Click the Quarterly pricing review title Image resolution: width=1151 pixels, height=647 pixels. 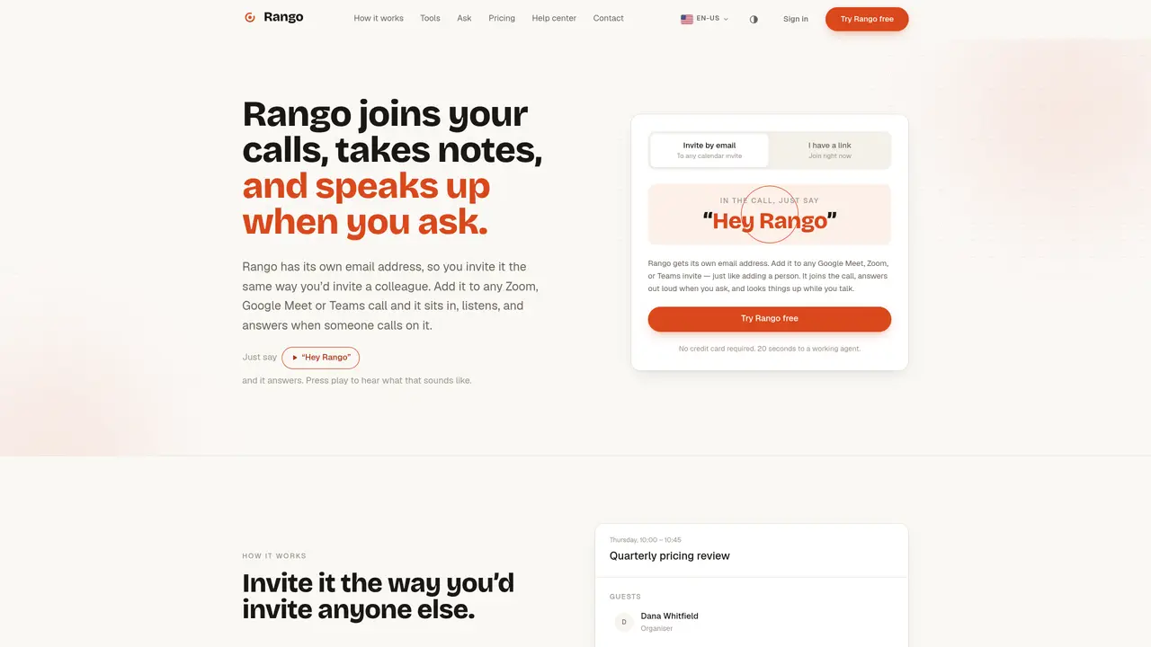670,555
